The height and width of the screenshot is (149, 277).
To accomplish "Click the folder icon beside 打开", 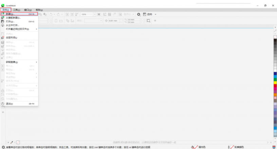I will (x=3, y=21).
